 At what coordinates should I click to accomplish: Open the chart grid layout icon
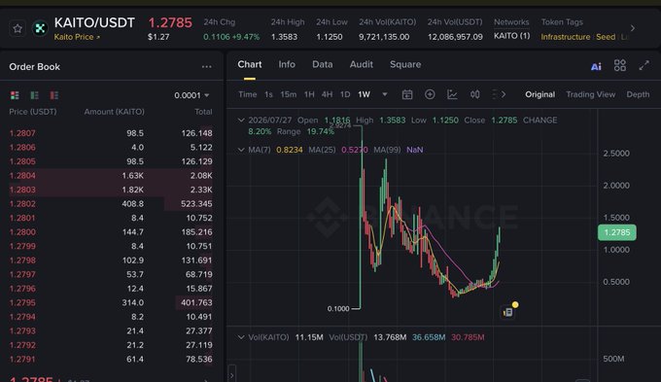tap(620, 65)
